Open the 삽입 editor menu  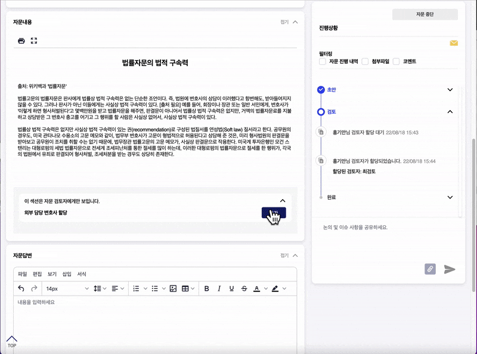(67, 274)
